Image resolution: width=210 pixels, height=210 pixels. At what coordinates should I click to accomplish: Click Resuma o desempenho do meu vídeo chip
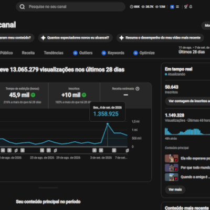pos(160,38)
